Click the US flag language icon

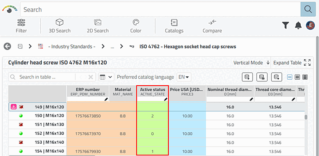click(x=310, y=25)
